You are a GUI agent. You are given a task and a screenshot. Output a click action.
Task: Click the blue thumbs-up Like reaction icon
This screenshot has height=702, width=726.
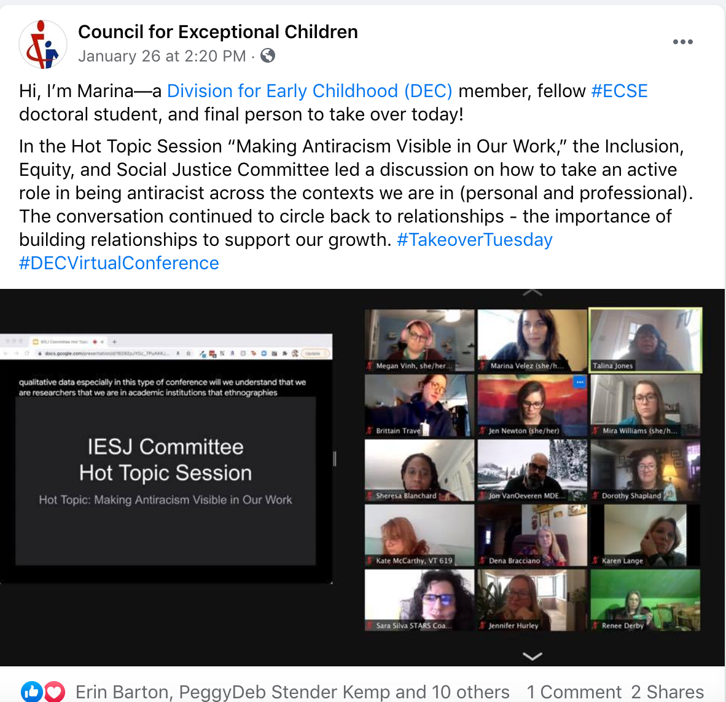(x=31, y=692)
